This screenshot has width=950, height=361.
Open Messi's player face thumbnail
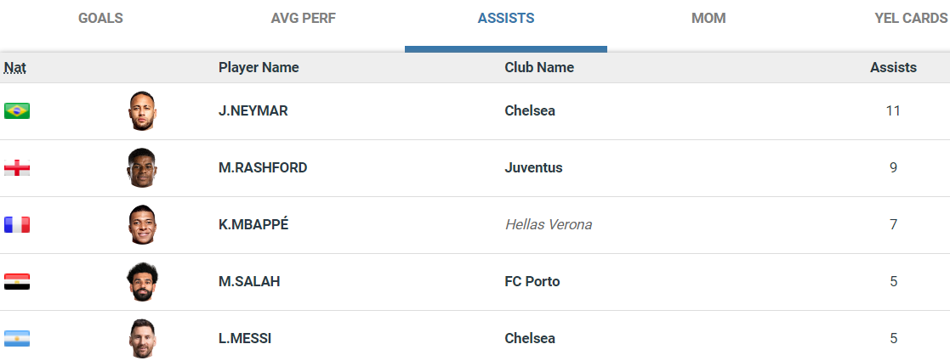143,338
